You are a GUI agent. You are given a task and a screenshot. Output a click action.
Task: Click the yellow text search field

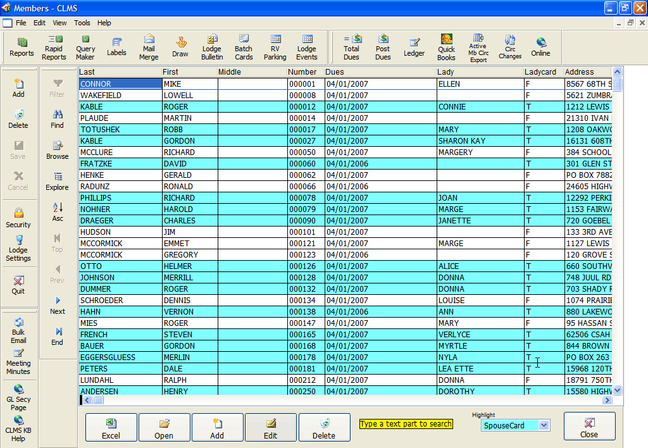[406, 424]
